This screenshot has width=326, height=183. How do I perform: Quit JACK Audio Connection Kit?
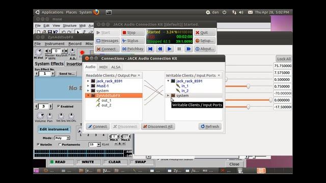205,33
